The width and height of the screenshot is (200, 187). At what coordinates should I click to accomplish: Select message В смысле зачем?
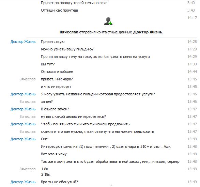click(x=55, y=109)
